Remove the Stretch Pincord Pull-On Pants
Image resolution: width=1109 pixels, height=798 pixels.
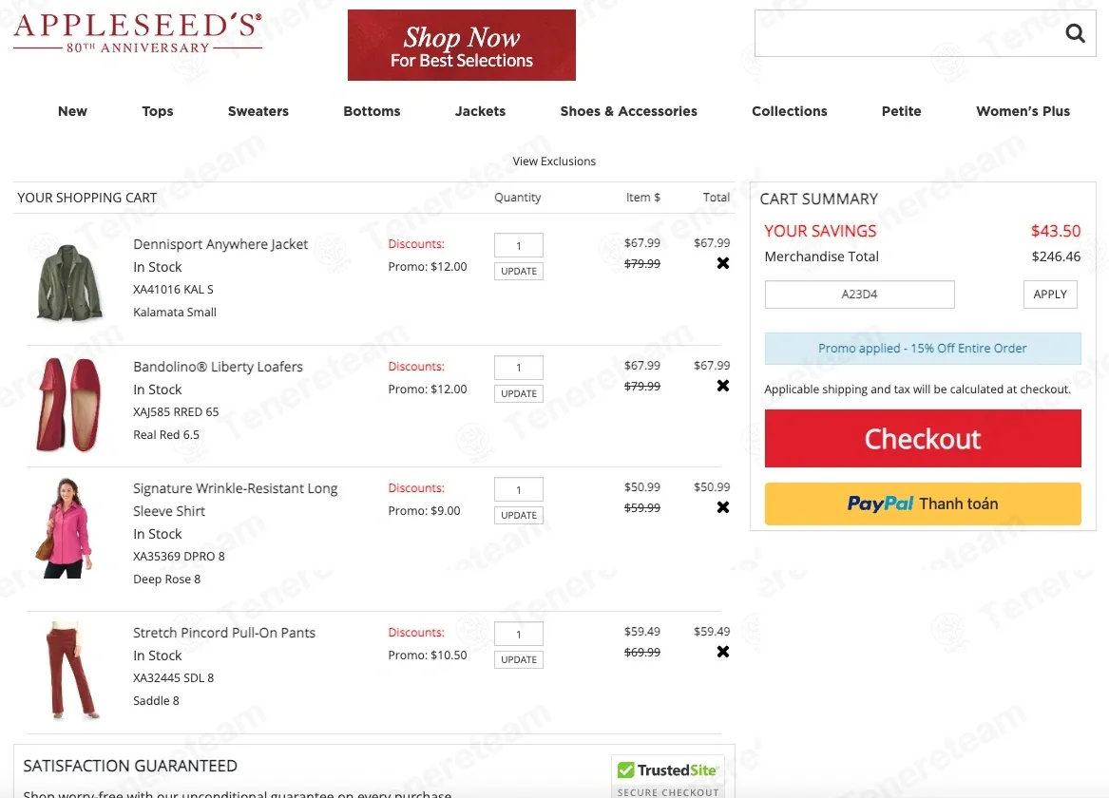(x=723, y=652)
